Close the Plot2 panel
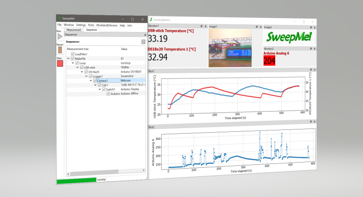 tap(315, 121)
